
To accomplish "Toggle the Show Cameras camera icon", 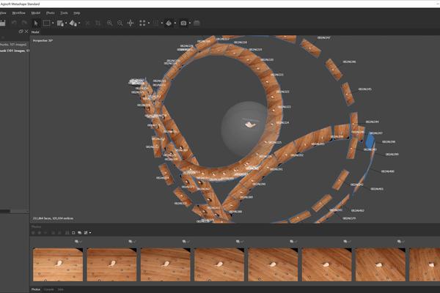I will click(183, 23).
